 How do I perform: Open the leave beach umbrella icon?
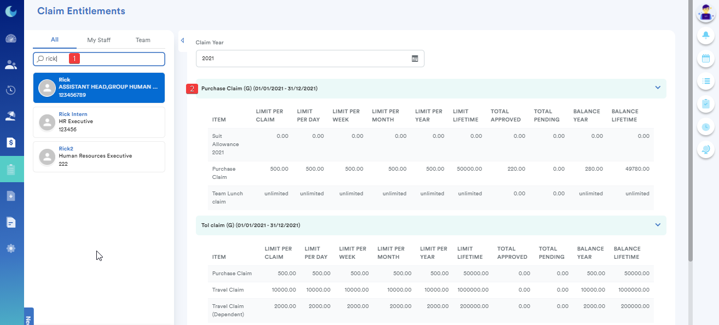11,115
